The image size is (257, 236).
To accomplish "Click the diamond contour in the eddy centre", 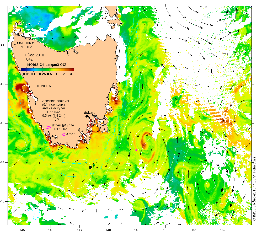I will (x=210, y=185).
